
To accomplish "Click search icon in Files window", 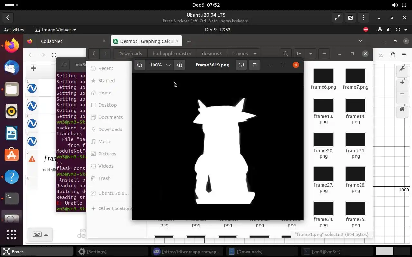I will [286, 54].
